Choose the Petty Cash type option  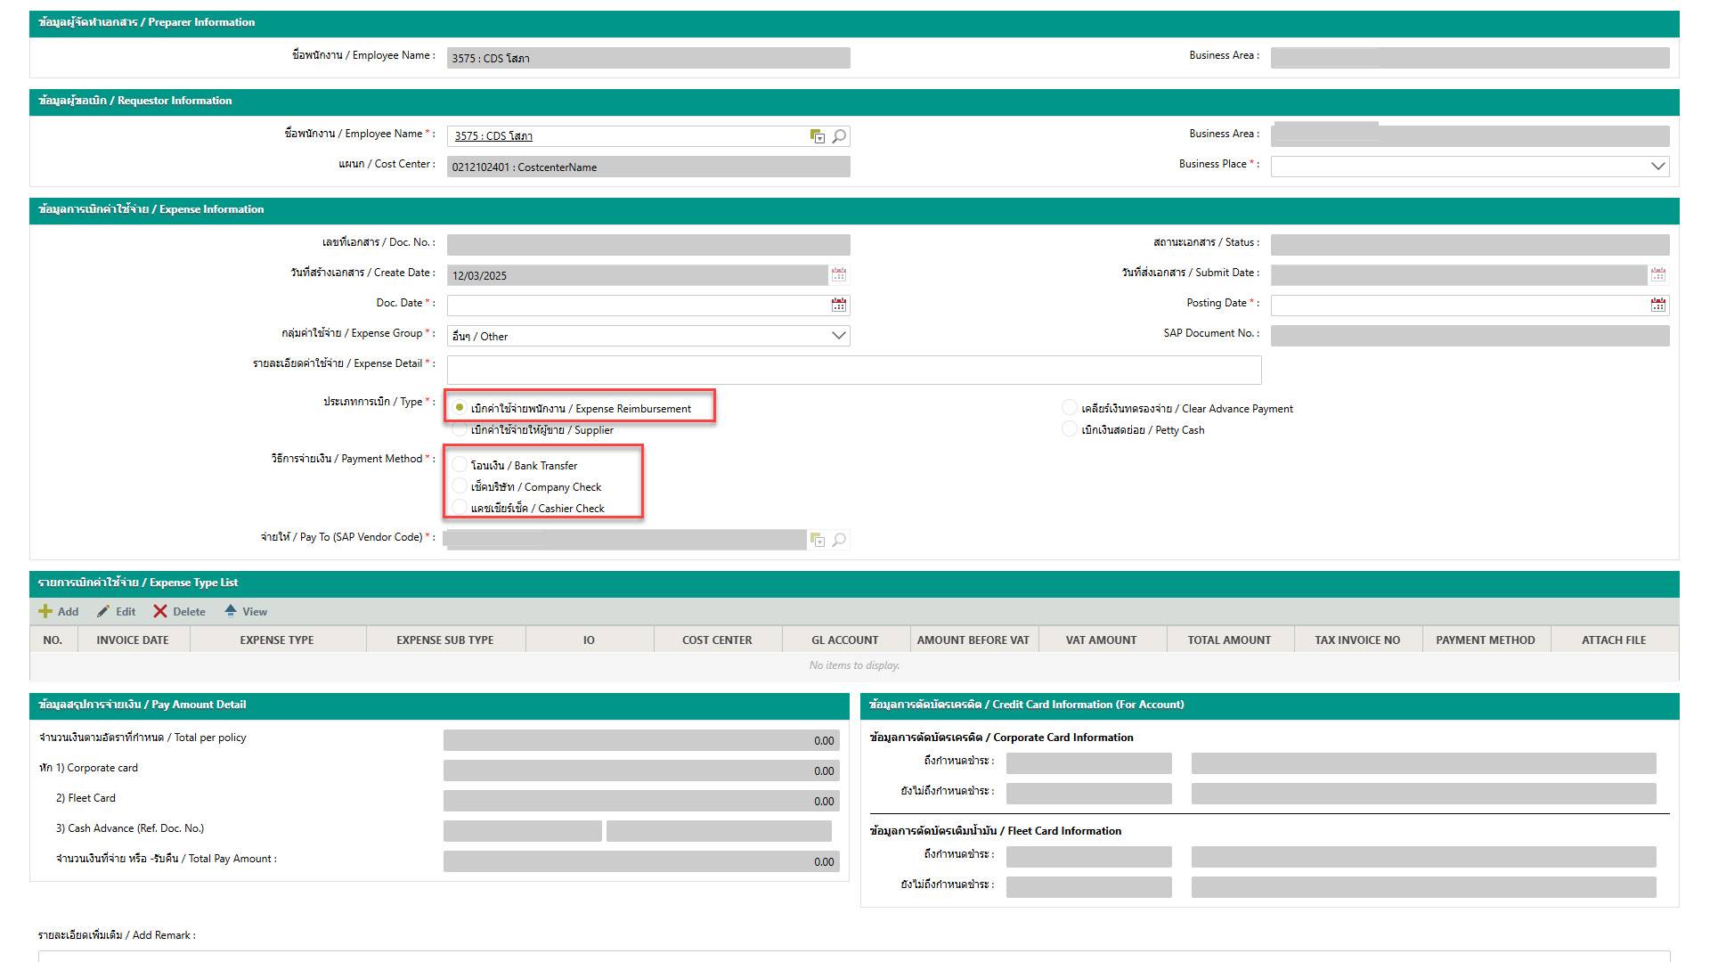1070,429
